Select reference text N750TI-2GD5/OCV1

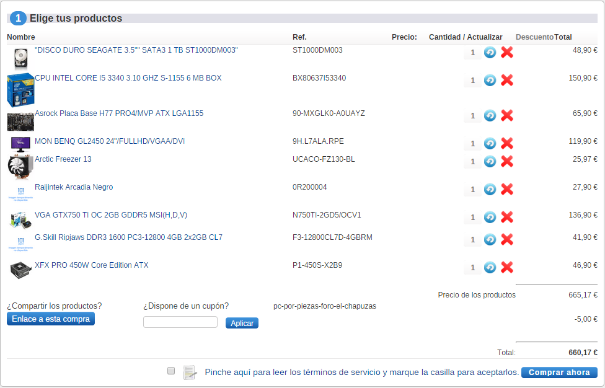pyautogui.click(x=327, y=215)
